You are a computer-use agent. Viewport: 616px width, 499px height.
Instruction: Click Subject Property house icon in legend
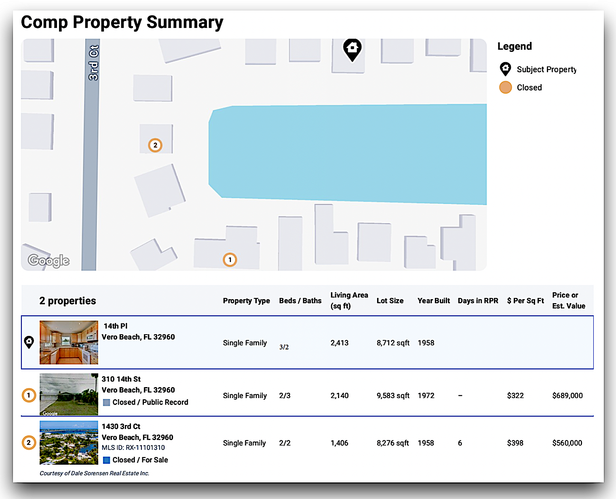(x=505, y=69)
